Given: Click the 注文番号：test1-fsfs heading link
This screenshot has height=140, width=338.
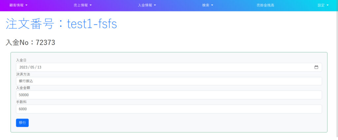Looking at the screenshot, I should (61, 24).
